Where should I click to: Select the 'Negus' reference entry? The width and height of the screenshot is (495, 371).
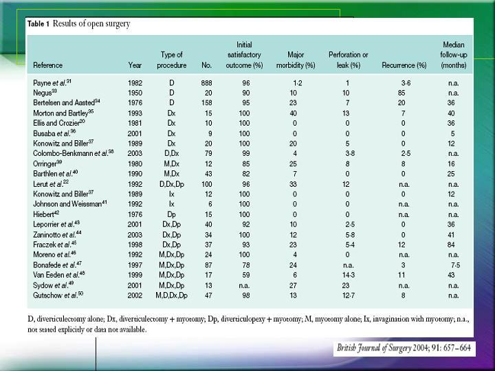(45, 93)
